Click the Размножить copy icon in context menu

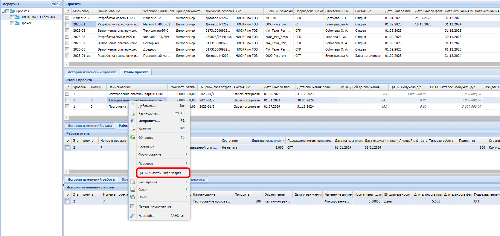[132, 113]
